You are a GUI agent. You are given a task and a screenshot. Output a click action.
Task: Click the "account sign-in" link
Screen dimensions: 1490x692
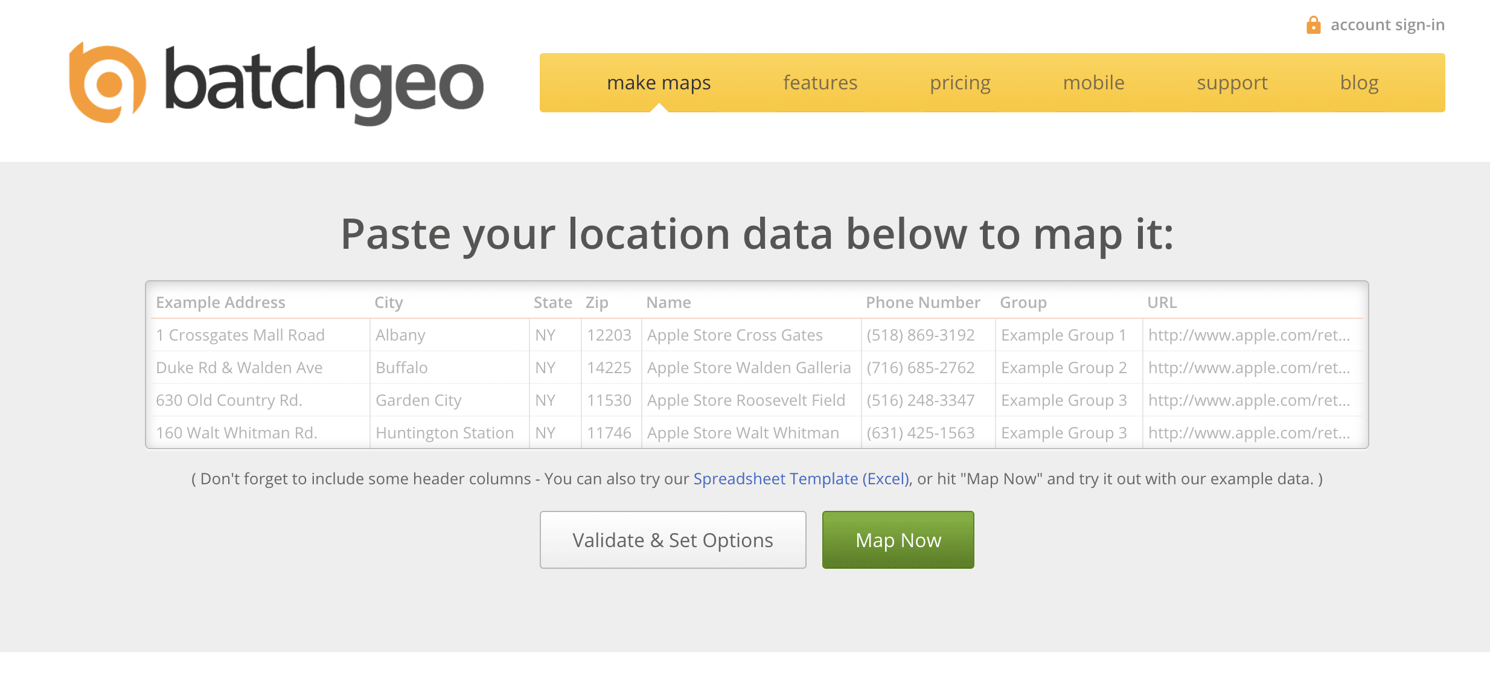pos(1387,24)
